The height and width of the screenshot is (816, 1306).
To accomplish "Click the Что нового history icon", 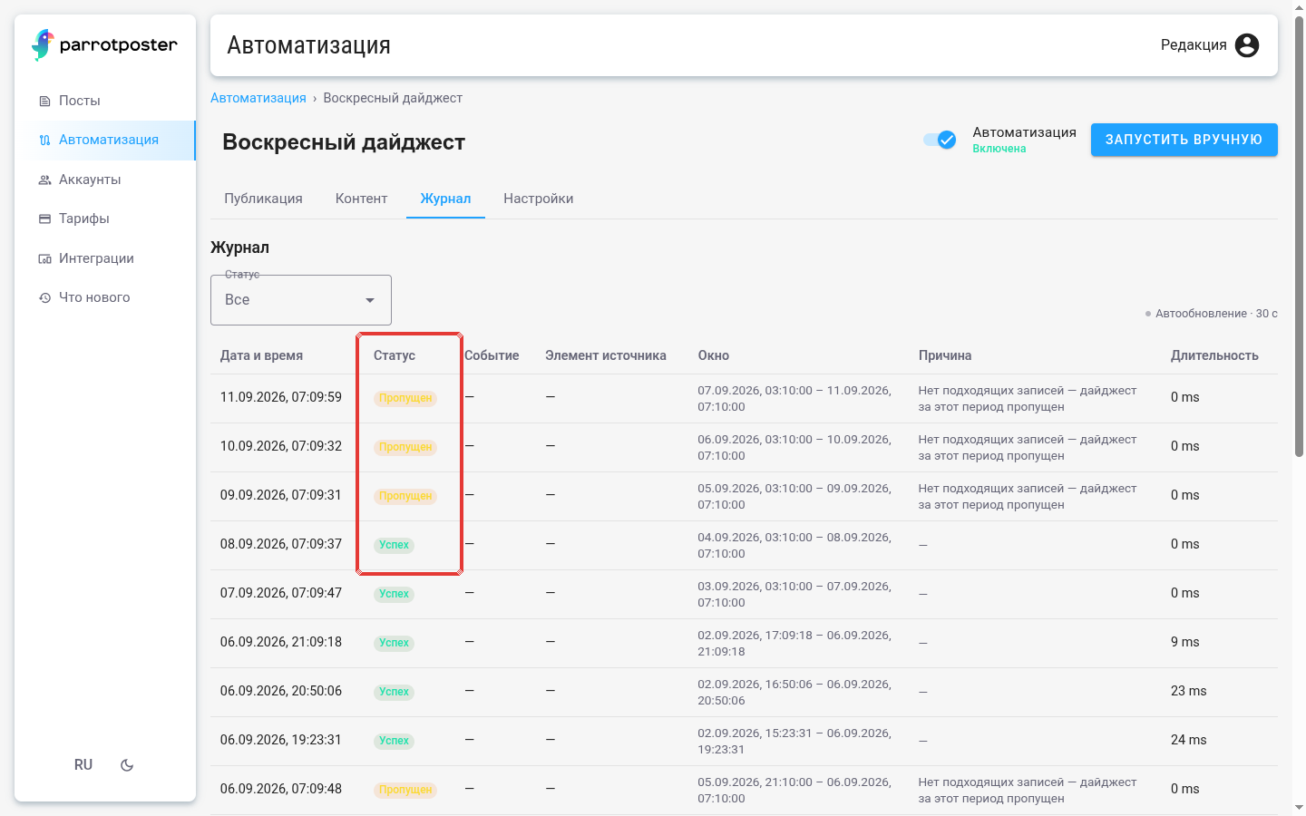I will pos(44,297).
